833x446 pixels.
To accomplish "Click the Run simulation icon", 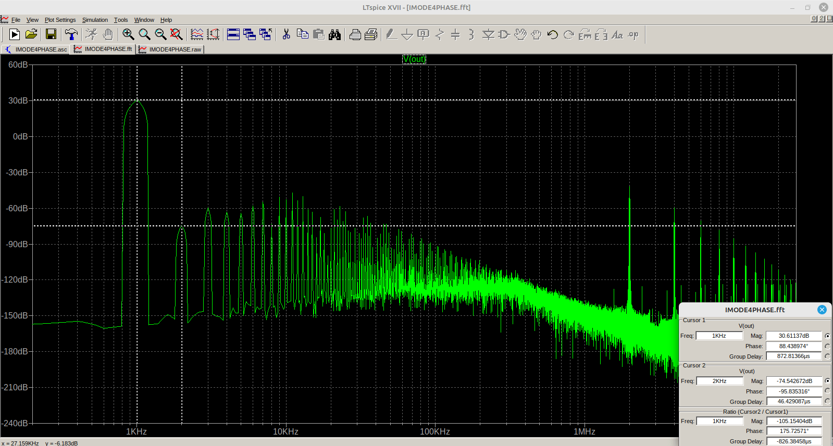I will pos(15,34).
